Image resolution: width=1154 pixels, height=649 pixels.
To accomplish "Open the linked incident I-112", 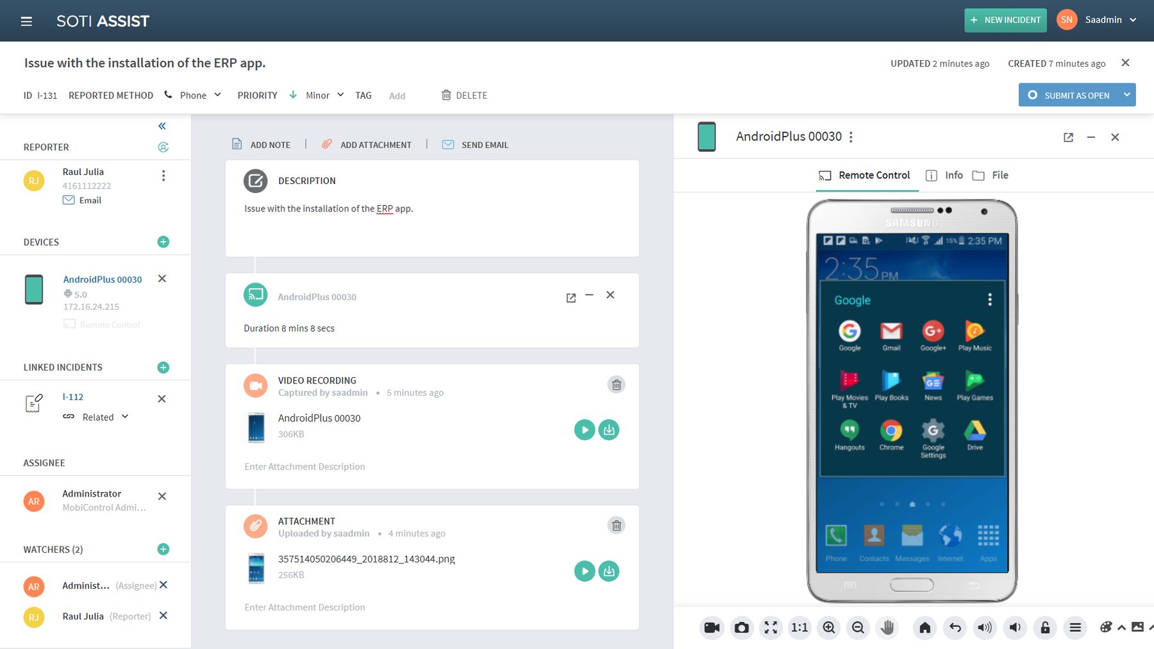I will pyautogui.click(x=72, y=396).
